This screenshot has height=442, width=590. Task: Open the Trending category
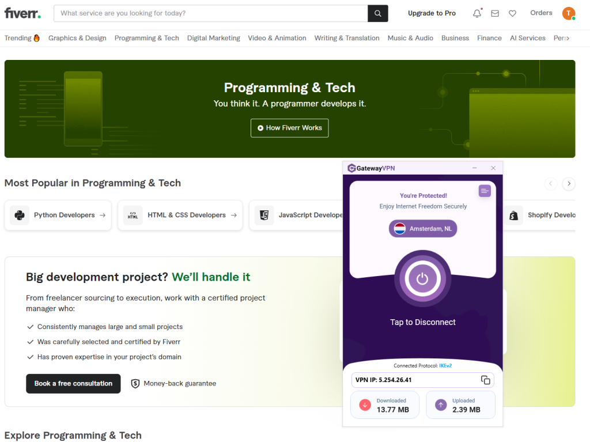(22, 38)
